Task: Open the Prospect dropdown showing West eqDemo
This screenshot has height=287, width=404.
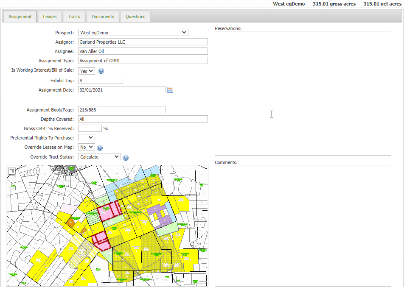Action: (133, 33)
